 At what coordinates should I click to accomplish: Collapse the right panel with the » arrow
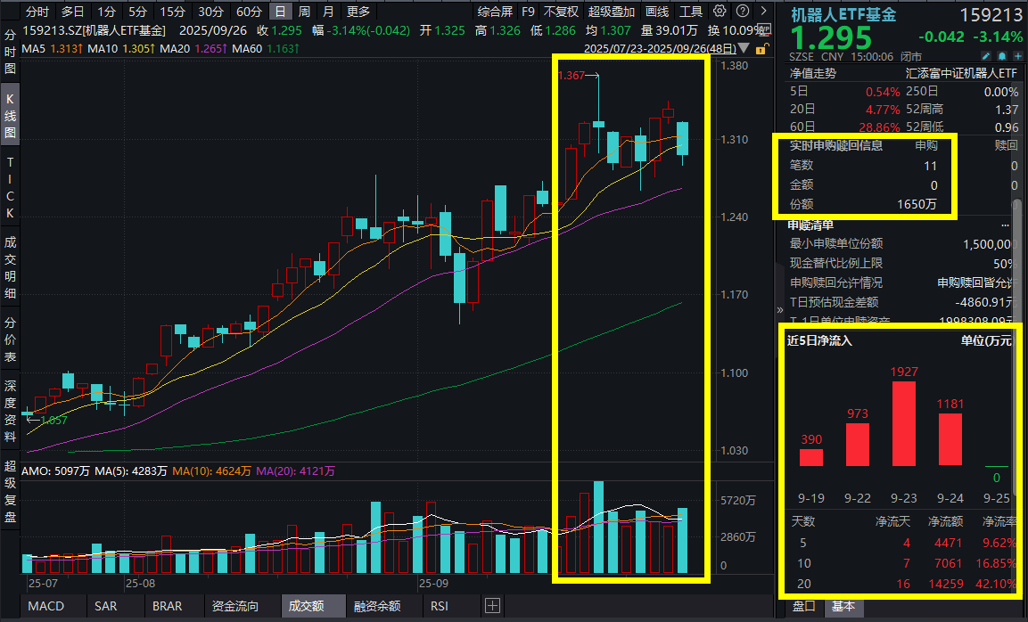click(779, 310)
